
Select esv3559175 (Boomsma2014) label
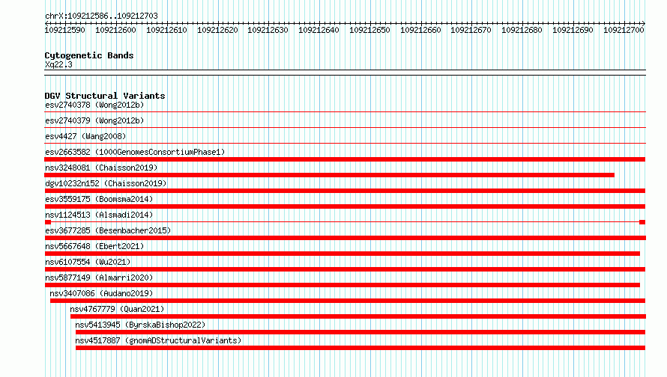(x=99, y=199)
